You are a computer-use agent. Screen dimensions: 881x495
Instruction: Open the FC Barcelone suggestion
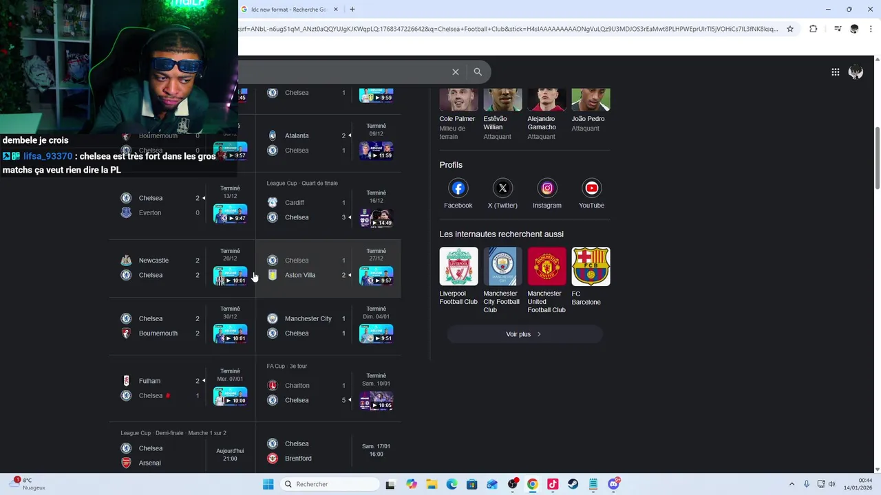[591, 276]
